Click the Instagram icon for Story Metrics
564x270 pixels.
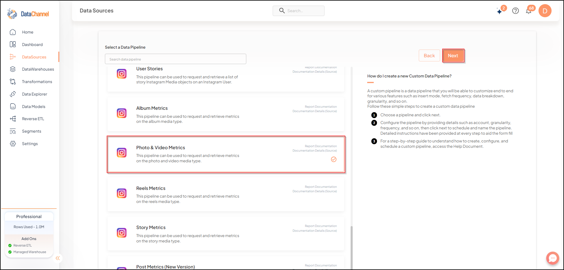pyautogui.click(x=122, y=233)
